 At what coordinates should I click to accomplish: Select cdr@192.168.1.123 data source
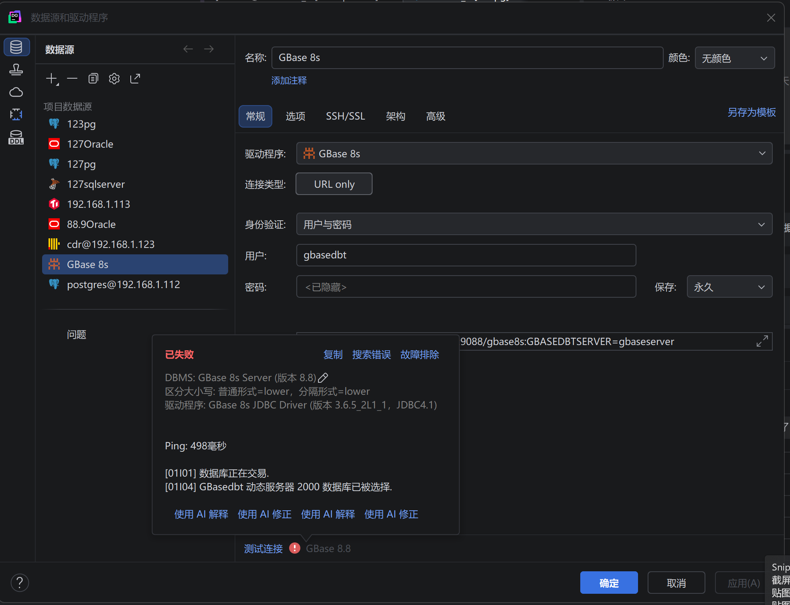click(x=135, y=244)
